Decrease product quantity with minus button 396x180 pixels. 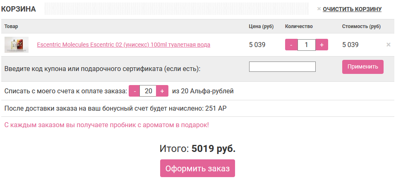click(291, 45)
